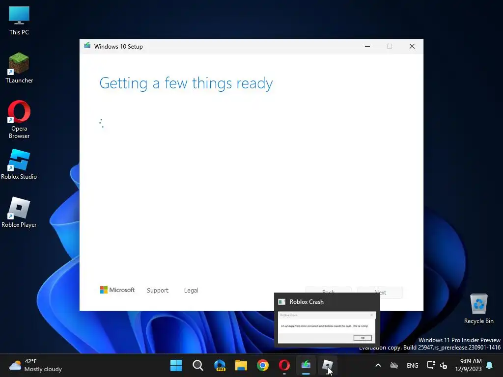Click the muted volume tray icon
The height and width of the screenshot is (377, 503).
click(x=444, y=365)
